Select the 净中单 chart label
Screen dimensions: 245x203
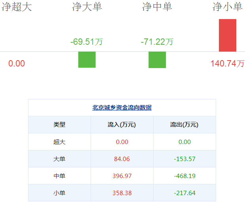[x=157, y=7]
